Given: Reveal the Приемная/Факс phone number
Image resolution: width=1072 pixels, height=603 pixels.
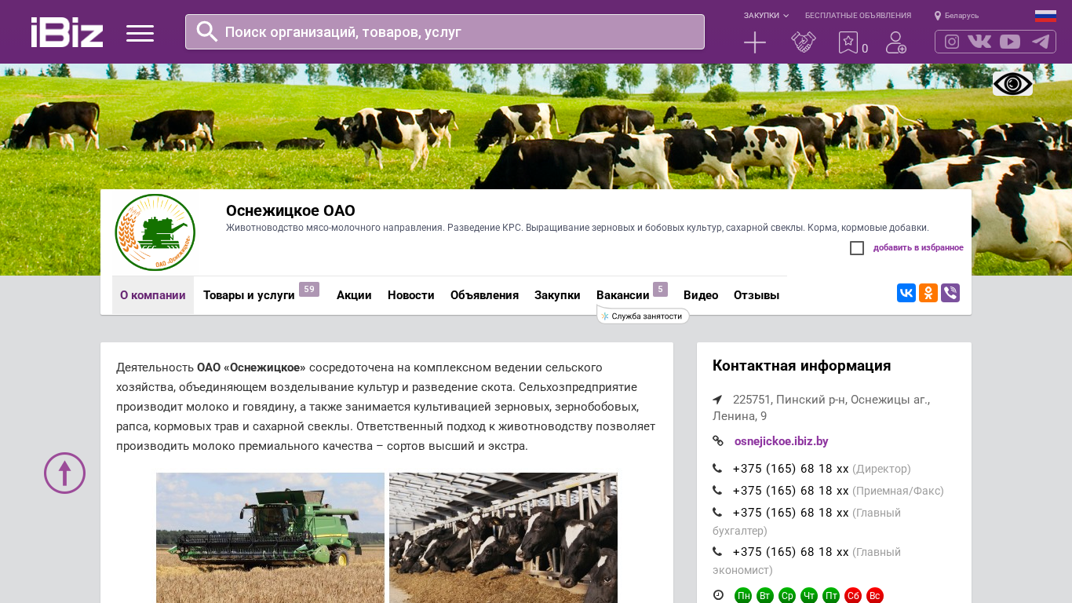Looking at the screenshot, I should coord(791,491).
